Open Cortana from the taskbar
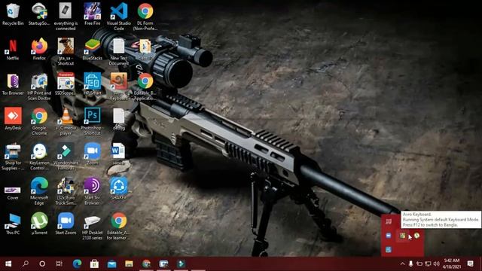The width and height of the screenshot is (482, 271). point(42,263)
